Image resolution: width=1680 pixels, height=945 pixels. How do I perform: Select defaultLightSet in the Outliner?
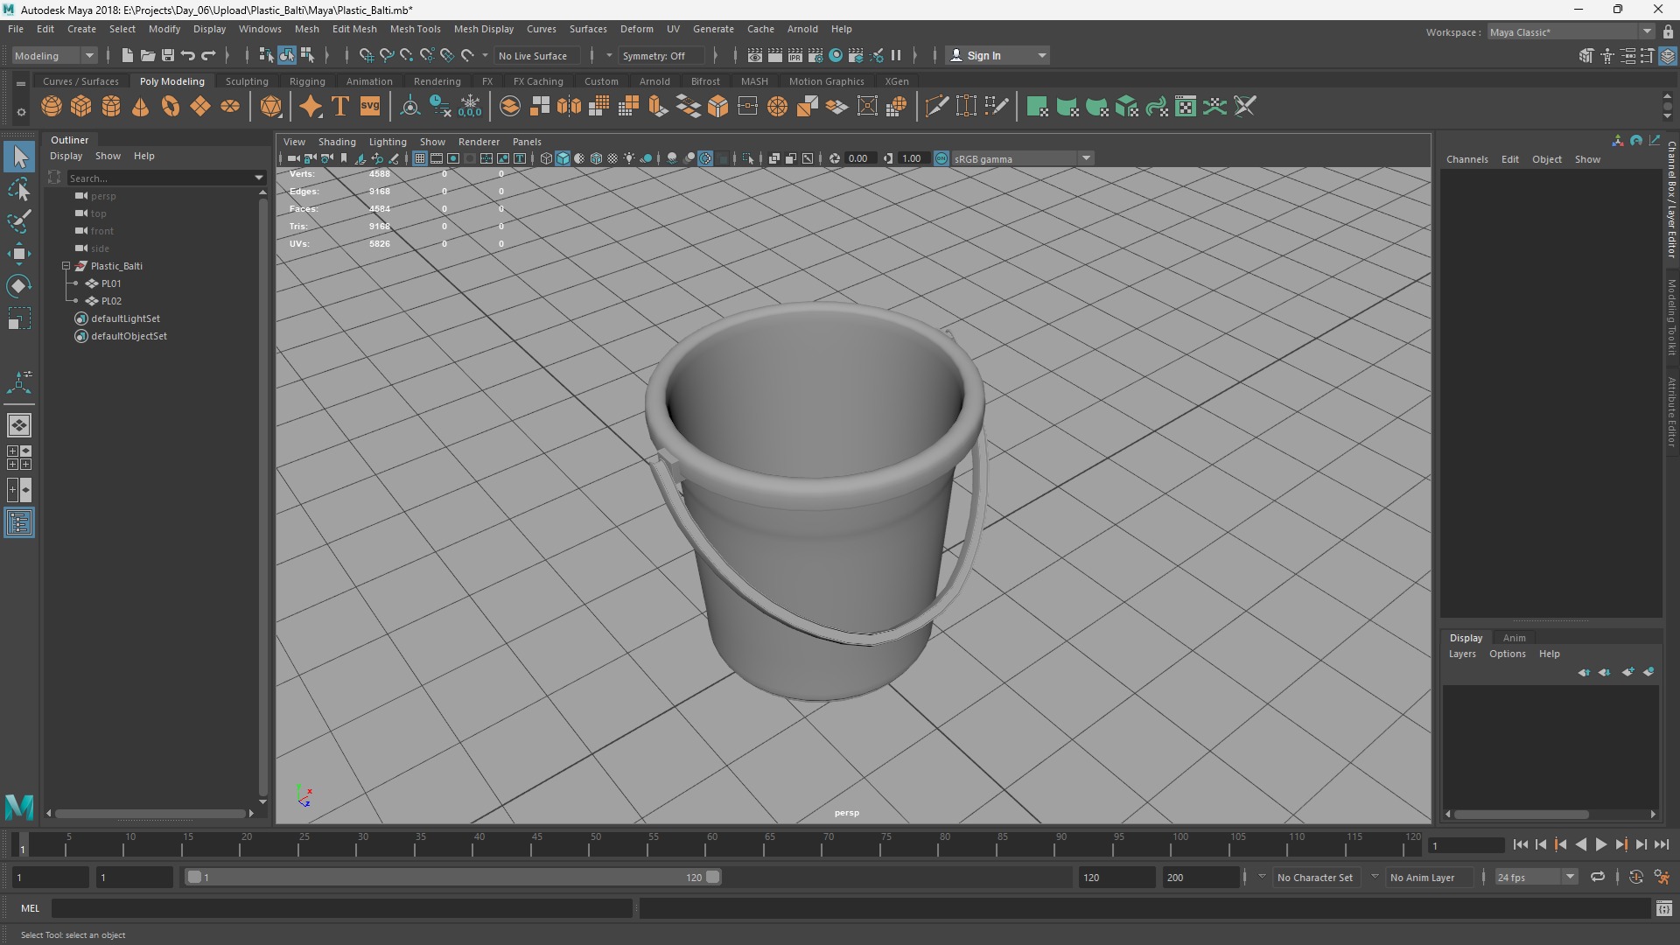125,318
